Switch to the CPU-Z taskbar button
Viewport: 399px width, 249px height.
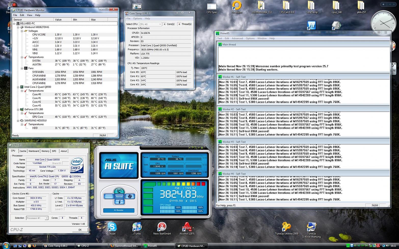92,246
